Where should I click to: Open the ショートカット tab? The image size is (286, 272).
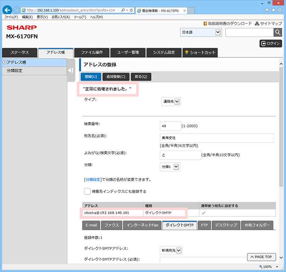[200, 53]
